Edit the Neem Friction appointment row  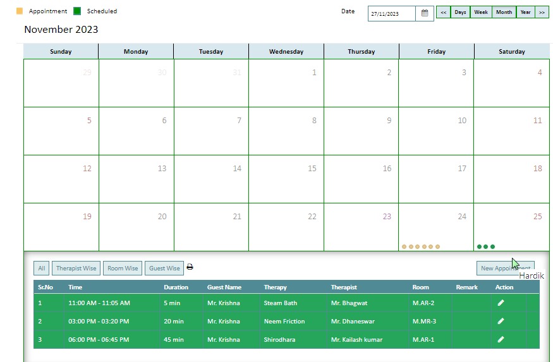tap(501, 321)
